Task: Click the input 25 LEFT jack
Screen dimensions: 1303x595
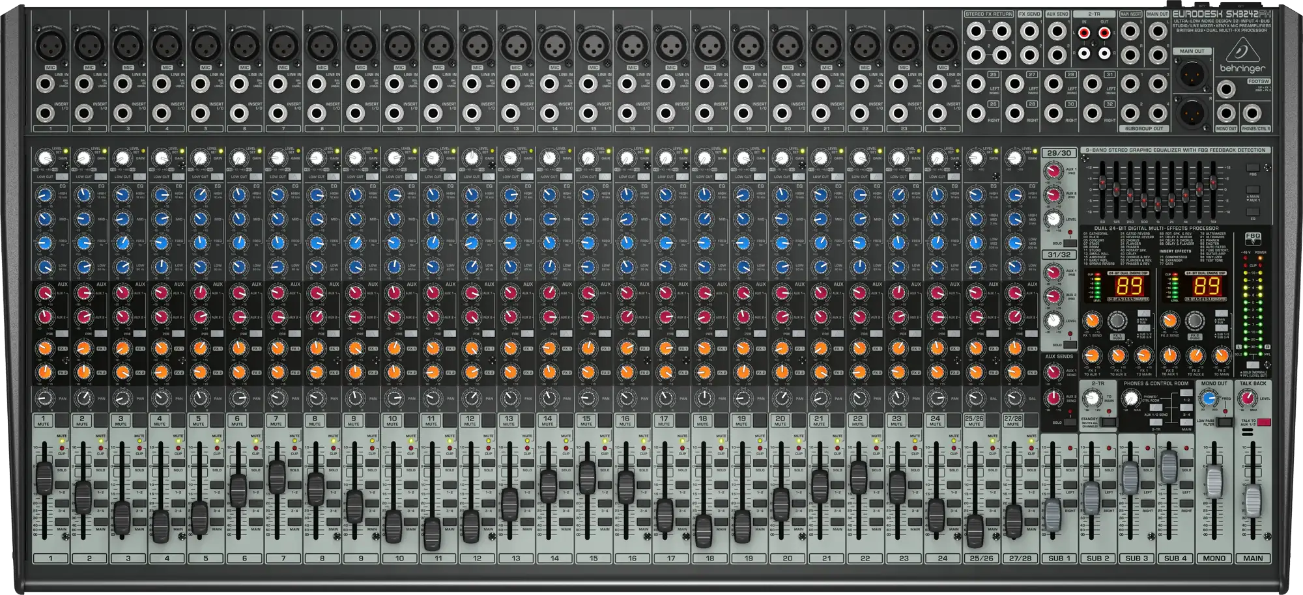Action: click(x=975, y=83)
